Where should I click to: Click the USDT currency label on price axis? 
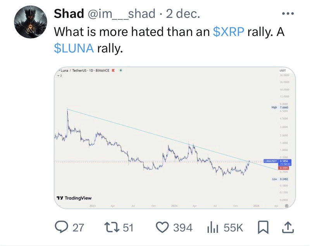click(x=282, y=71)
